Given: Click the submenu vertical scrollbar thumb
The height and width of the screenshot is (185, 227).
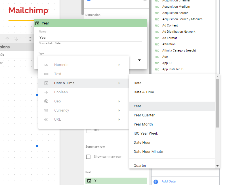Looking at the screenshot, I should tap(217, 102).
